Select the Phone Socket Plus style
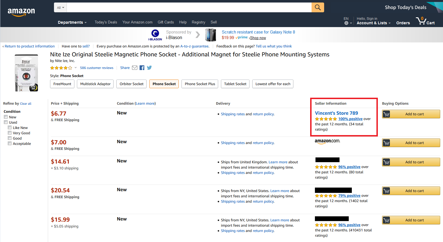Viewport: 443px width, 242px height. (x=200, y=84)
